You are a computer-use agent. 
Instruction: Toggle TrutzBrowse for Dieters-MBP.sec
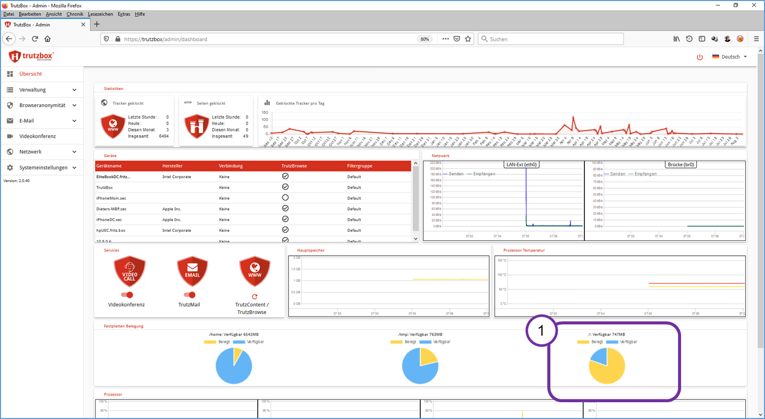pos(285,208)
